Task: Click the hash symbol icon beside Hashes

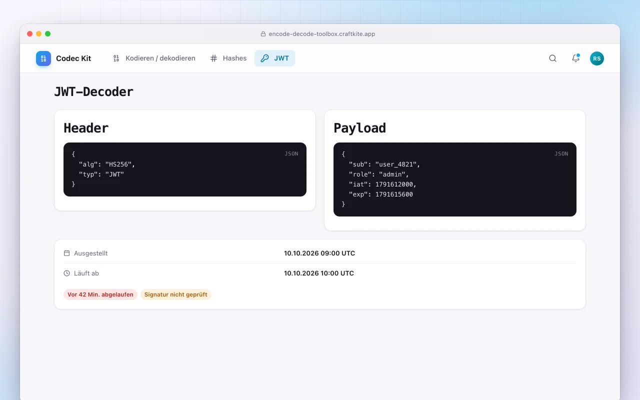Action: [x=213, y=58]
